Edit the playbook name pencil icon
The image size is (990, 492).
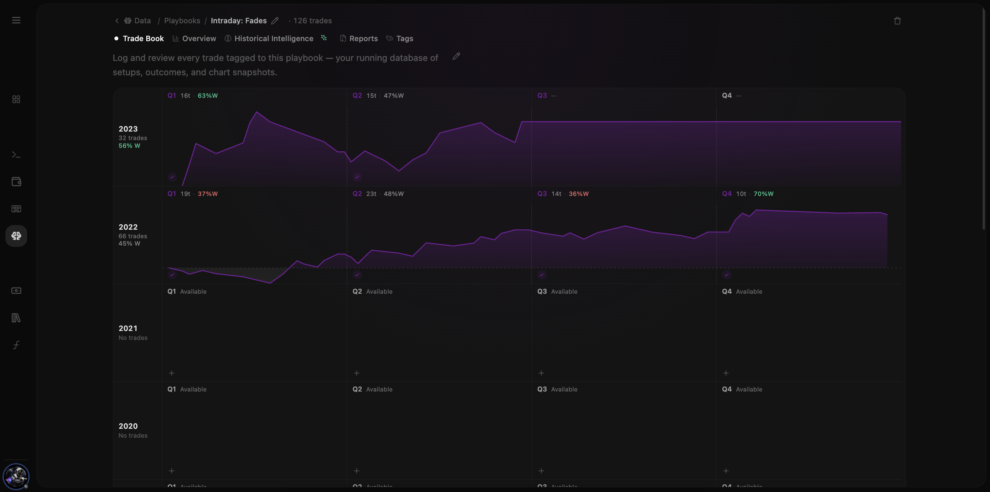click(275, 21)
